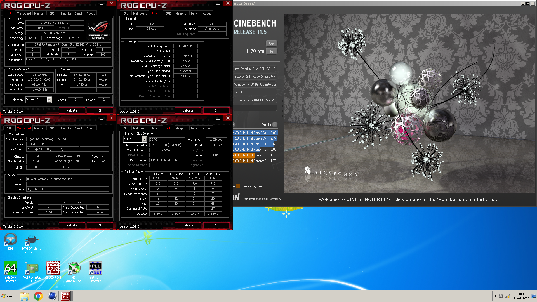
Task: Open MSI Afterburner desktop icon
Action: coord(74,272)
